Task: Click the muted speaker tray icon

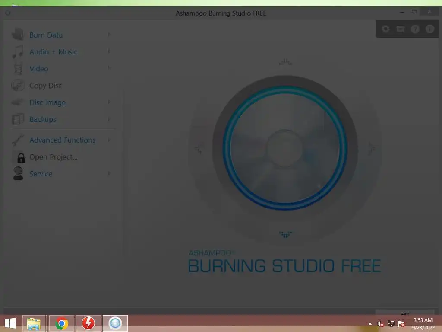Action: [x=380, y=324]
